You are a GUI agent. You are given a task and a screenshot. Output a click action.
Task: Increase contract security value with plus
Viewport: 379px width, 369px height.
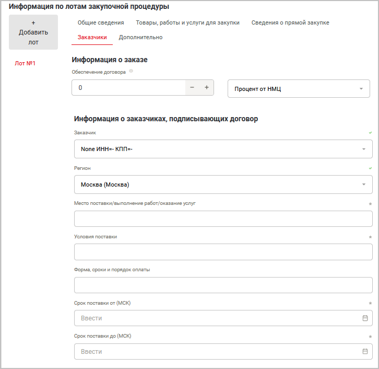(207, 88)
